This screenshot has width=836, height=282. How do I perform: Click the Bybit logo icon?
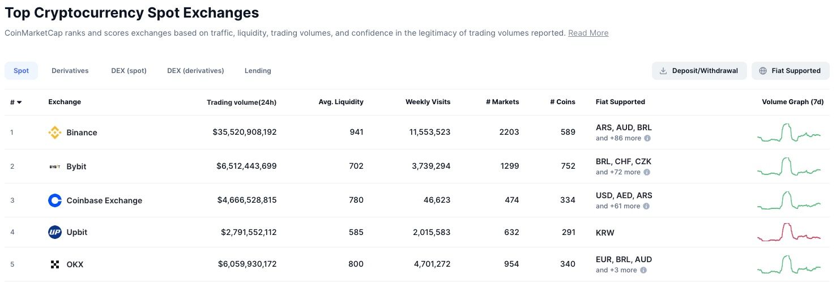pyautogui.click(x=55, y=166)
